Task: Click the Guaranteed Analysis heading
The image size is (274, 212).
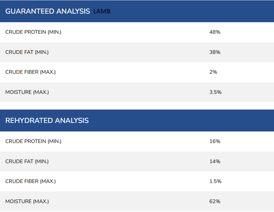Action: [48, 11]
